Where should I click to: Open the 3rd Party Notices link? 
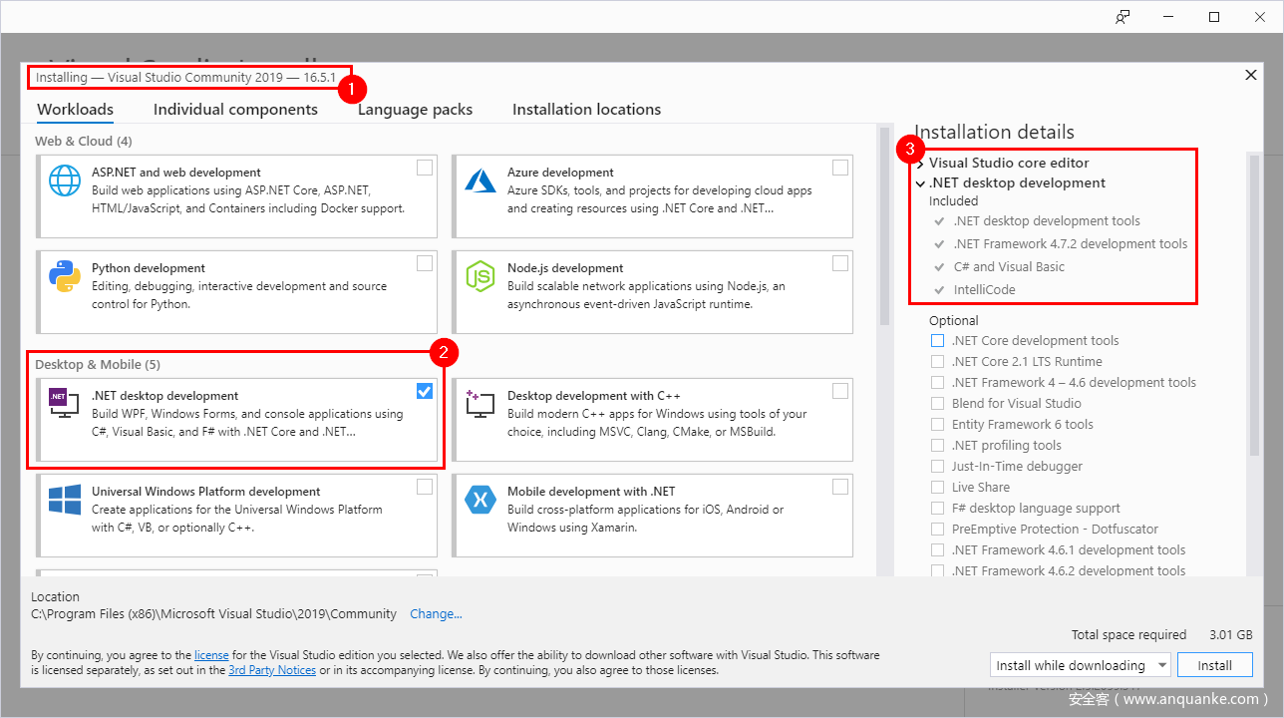pyautogui.click(x=272, y=670)
